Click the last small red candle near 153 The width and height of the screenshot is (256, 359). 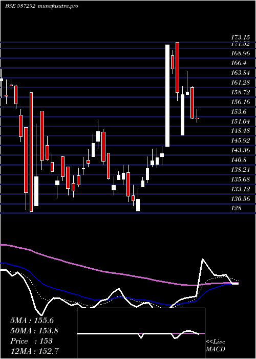(x=197, y=118)
